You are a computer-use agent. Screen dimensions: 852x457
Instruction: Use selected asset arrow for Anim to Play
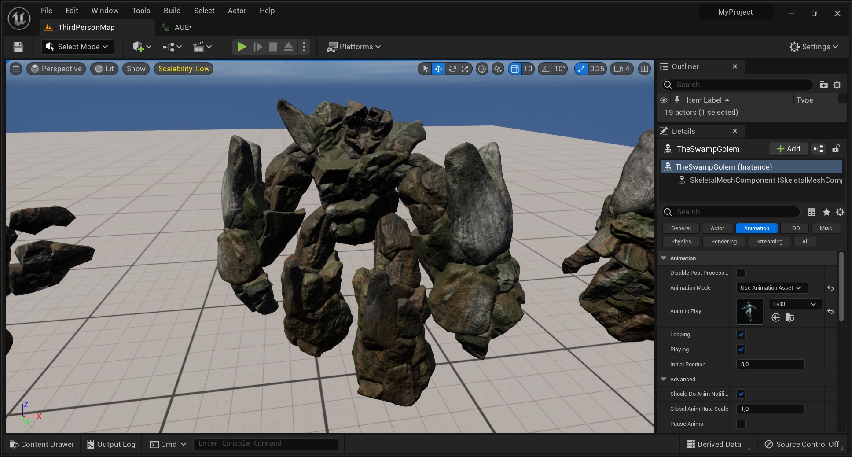[x=776, y=317]
